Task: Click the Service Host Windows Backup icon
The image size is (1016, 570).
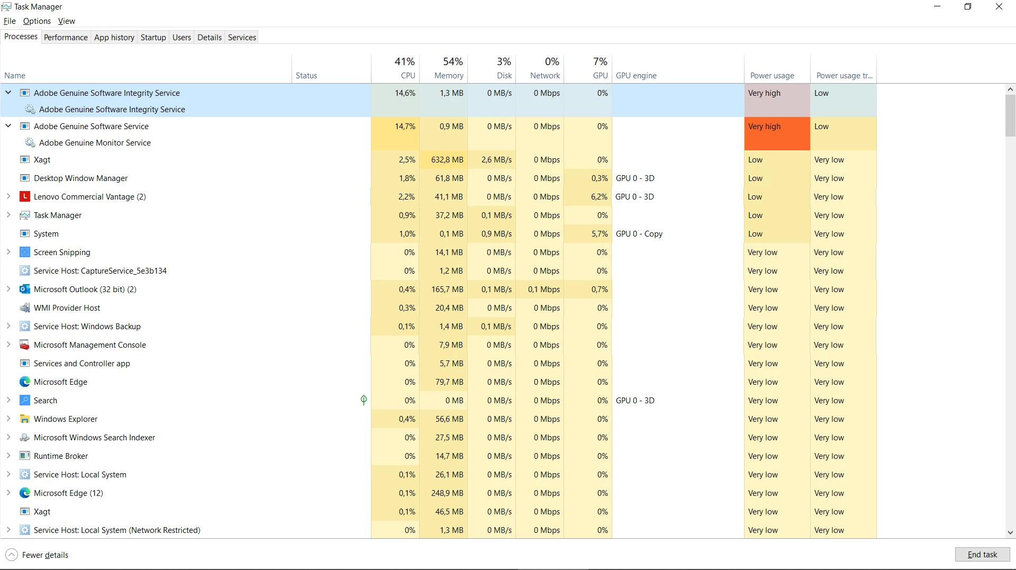Action: [x=24, y=326]
